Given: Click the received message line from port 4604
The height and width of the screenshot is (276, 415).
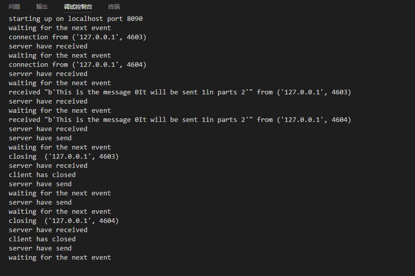Looking at the screenshot, I should (180, 120).
